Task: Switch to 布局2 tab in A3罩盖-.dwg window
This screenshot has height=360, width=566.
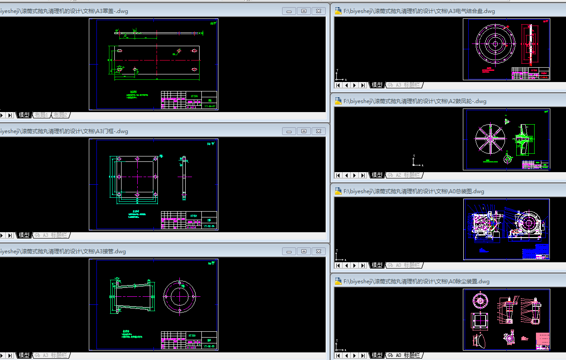Action: [x=61, y=115]
